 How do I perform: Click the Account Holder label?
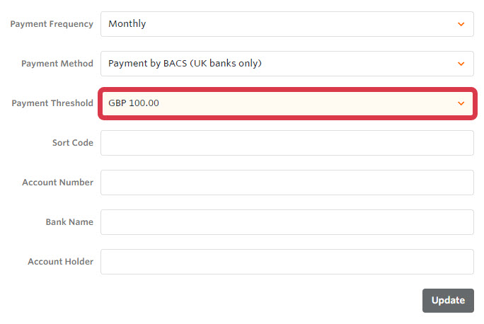pos(61,262)
